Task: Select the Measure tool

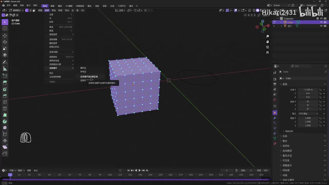Action: [x=5, y=69]
